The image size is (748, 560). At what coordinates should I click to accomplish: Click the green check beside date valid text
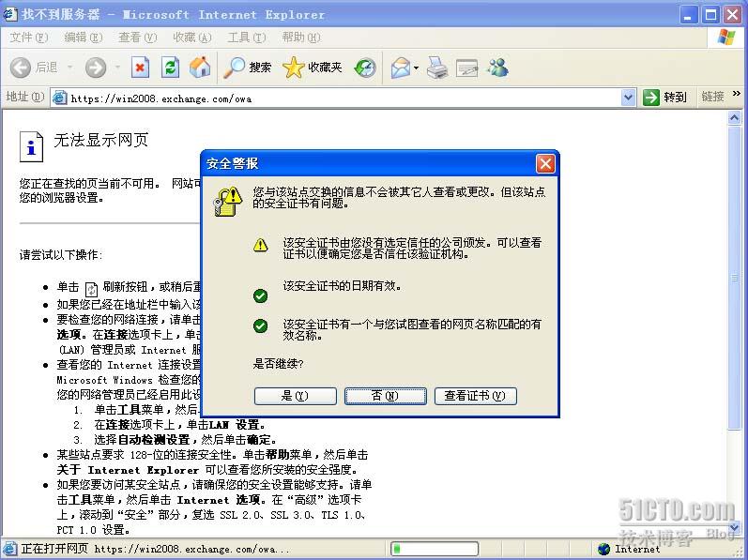261,296
